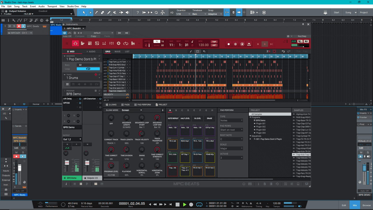Click the Listen speaker tool icon

[x=127, y=13]
